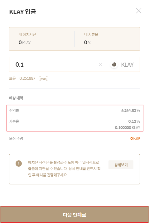Viewport: 149px width, 223px height.
Task: Click the 0.100000 KLAY estimate
Action: click(x=127, y=127)
